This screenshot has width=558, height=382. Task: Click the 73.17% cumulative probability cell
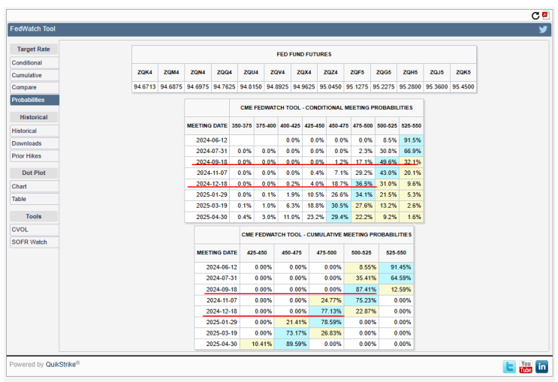pos(292,333)
